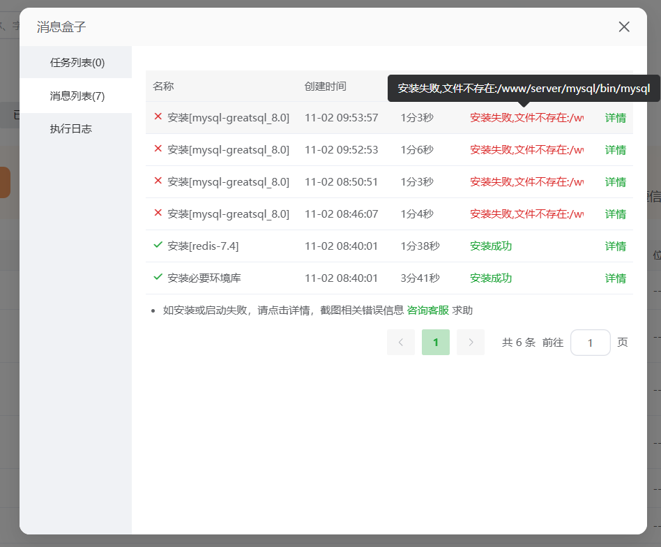Show 详情 for the redis-7.4 installation
Viewport: 661px width, 547px height.
pyautogui.click(x=615, y=246)
